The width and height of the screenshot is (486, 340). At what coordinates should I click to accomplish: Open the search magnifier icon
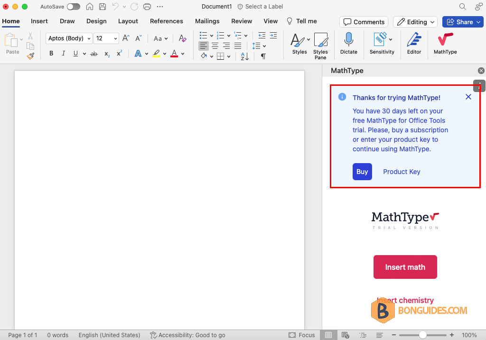(x=462, y=7)
